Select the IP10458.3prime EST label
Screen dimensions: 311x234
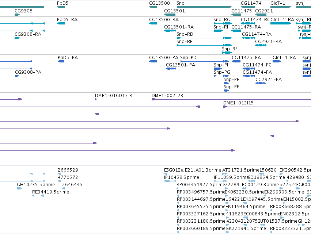pyautogui.click(x=182, y=177)
